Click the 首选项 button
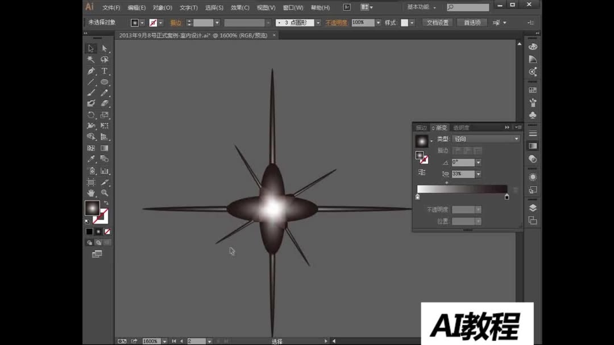Image resolution: width=614 pixels, height=345 pixels. pos(471,23)
